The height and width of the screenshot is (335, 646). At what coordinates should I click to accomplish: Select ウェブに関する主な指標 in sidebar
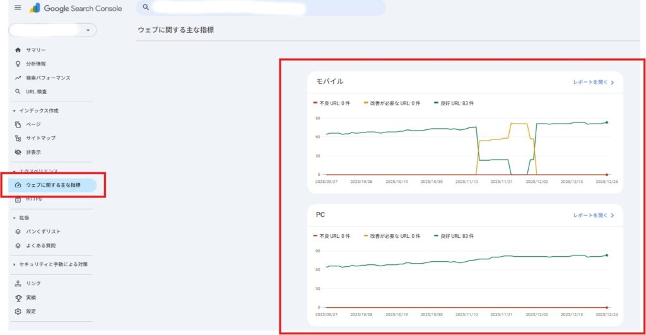coord(53,185)
